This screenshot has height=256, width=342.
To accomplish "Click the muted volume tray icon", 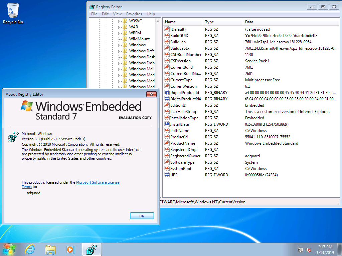I will tap(308, 250).
